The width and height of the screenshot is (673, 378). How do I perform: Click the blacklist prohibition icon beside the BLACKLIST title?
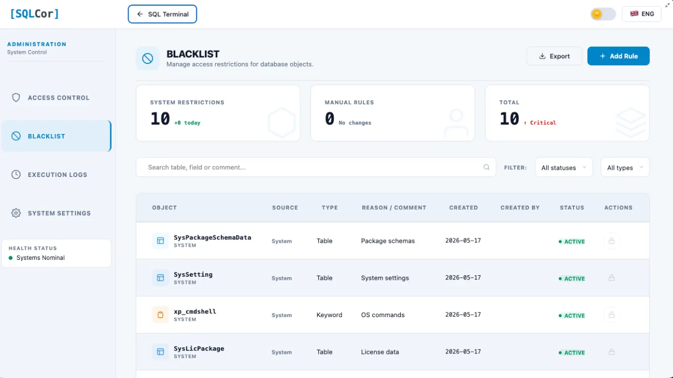[x=148, y=59]
